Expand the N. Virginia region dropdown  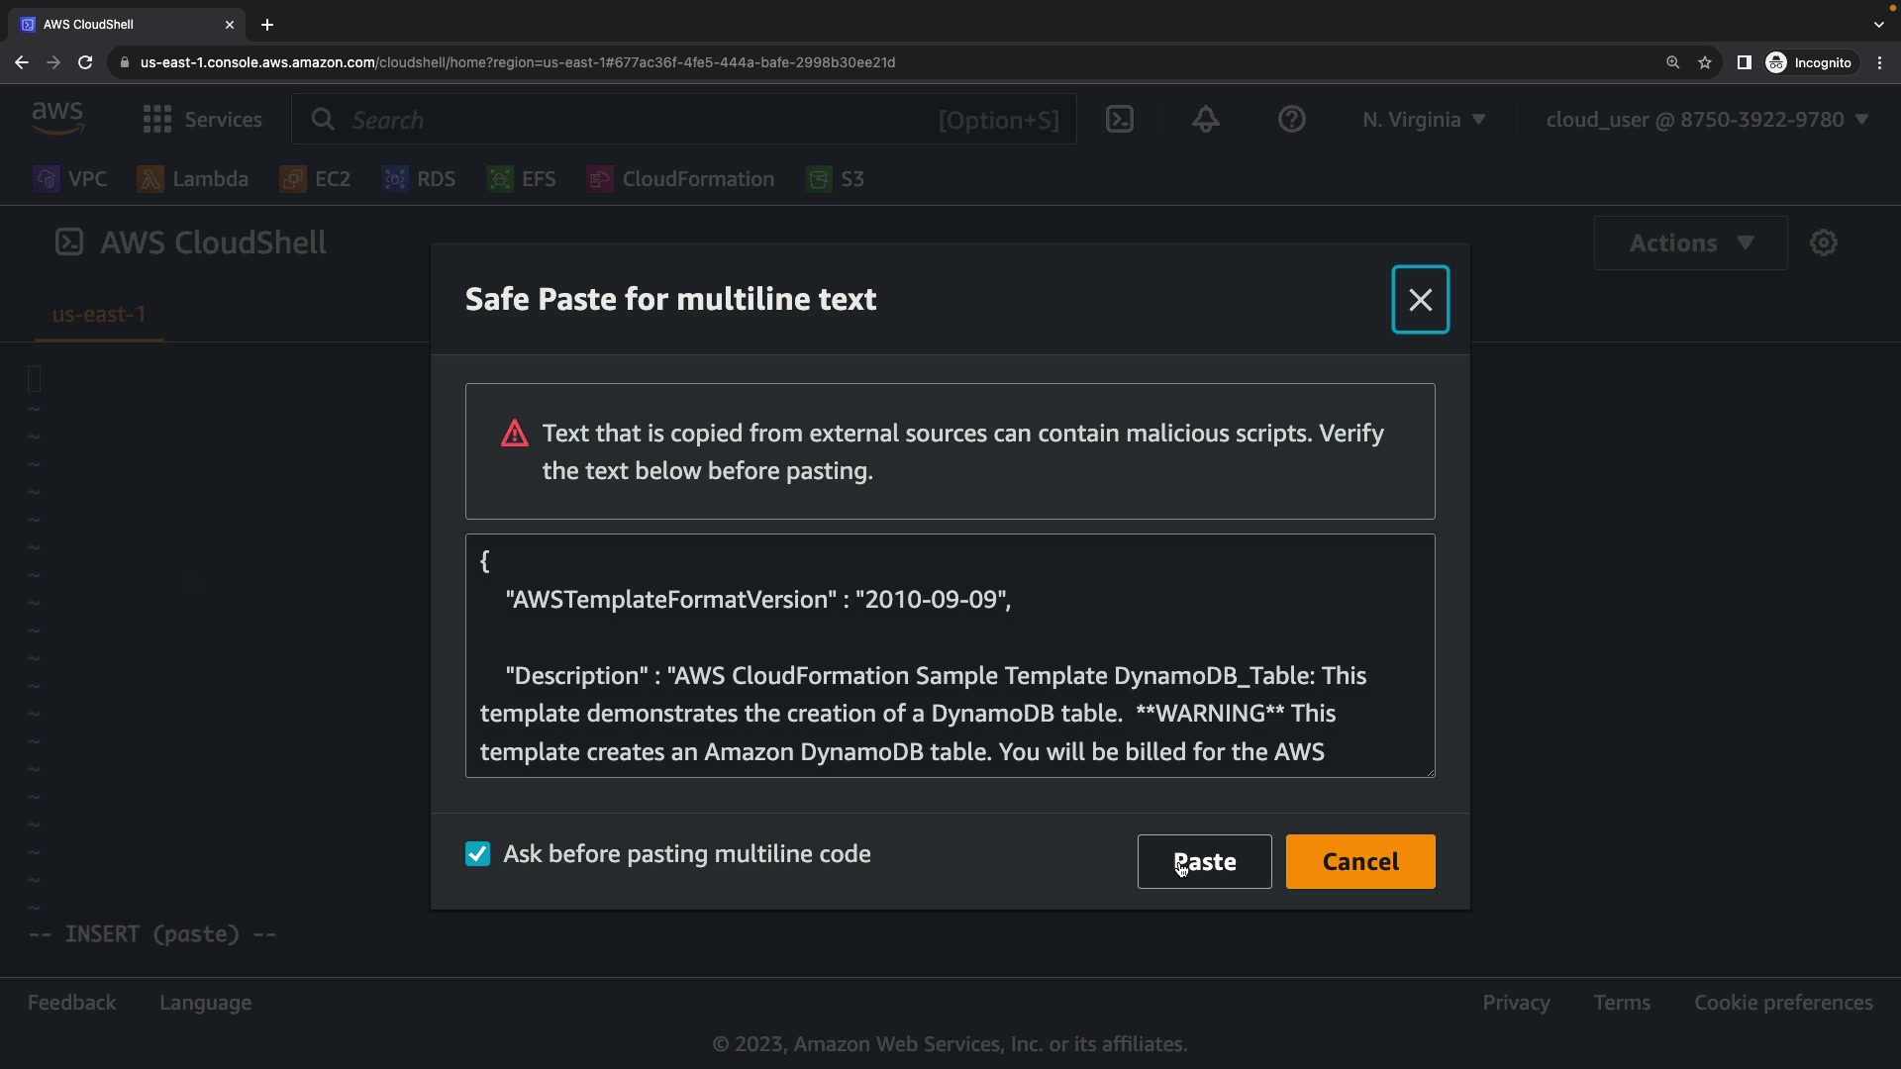tap(1423, 120)
